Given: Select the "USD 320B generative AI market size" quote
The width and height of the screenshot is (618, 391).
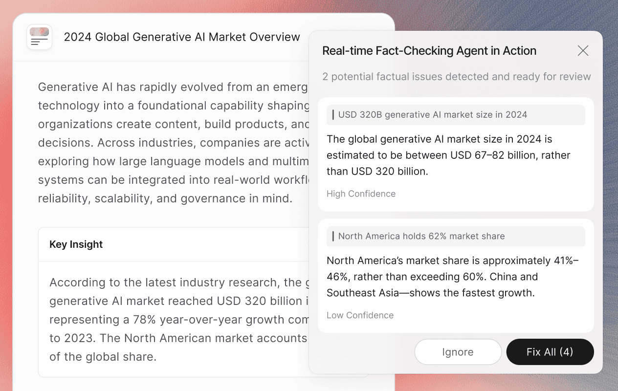Looking at the screenshot, I should (433, 115).
